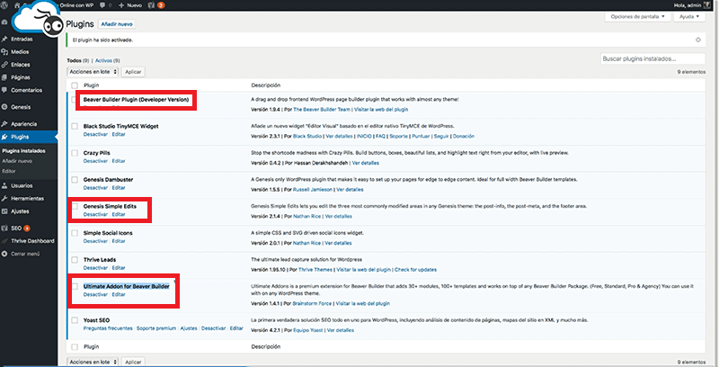Click the Descripción column header at top
Viewport: 719px width, 367px height.
pos(265,85)
